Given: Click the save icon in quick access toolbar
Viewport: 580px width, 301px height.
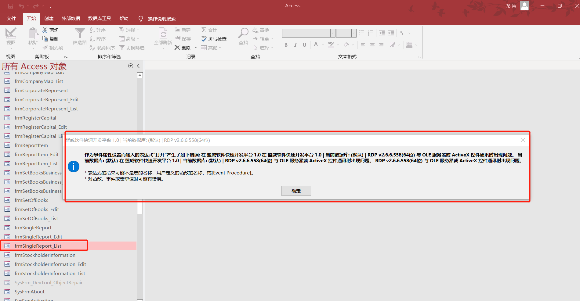Looking at the screenshot, I should tap(11, 6).
